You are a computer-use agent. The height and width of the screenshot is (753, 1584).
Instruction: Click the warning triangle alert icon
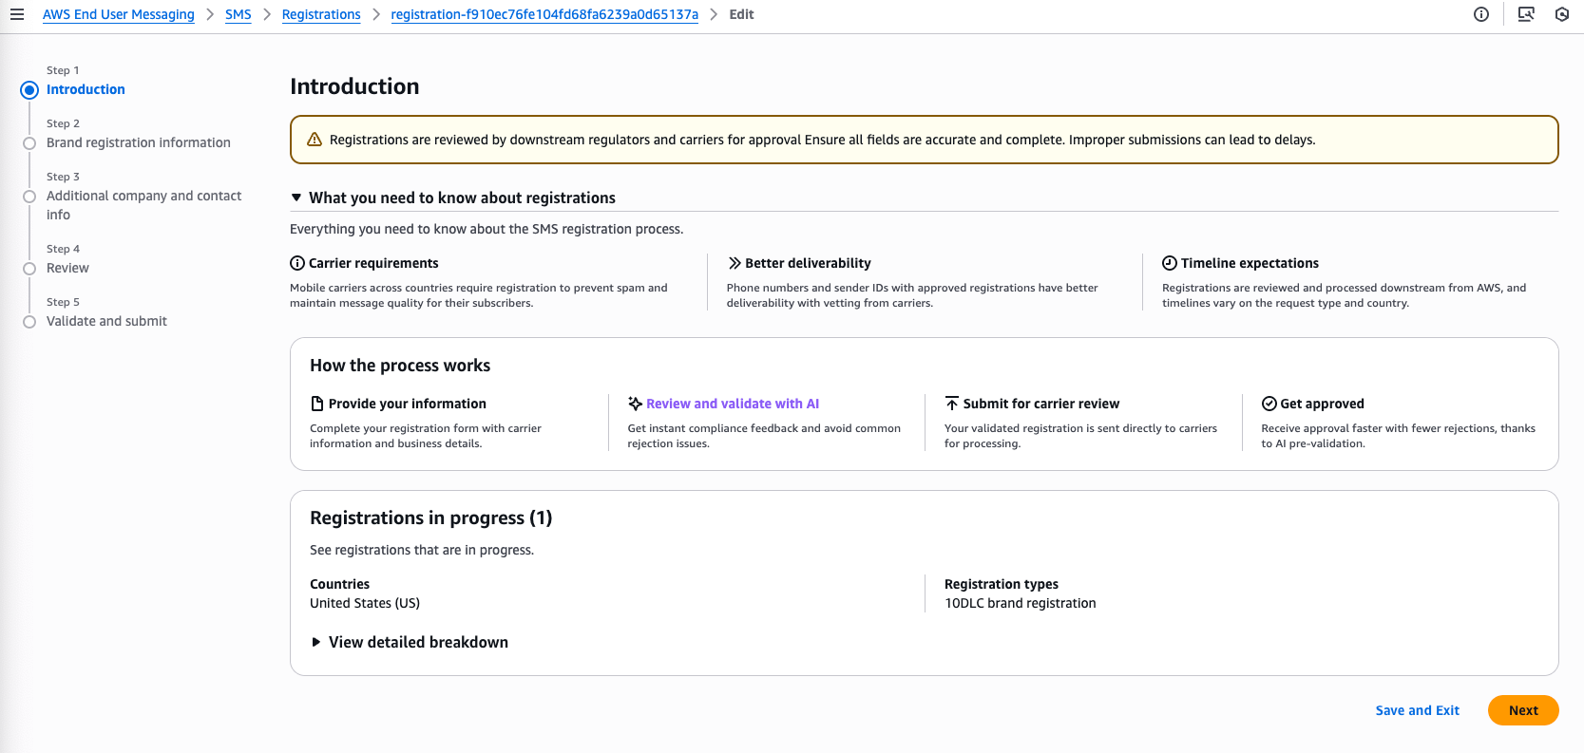click(315, 140)
